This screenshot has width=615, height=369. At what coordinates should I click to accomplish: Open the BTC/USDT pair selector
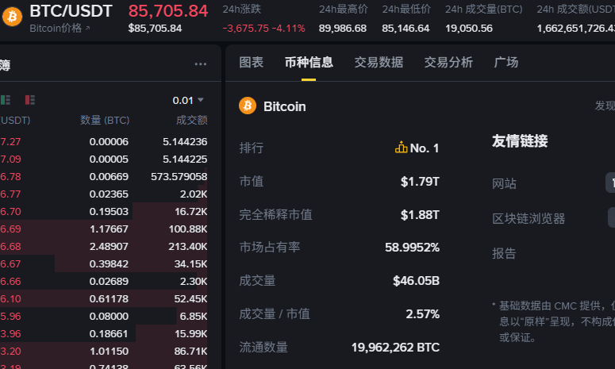(x=71, y=11)
